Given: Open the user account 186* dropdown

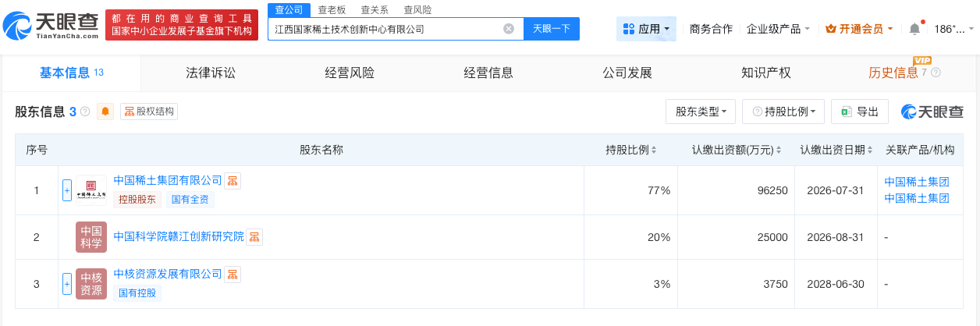Looking at the screenshot, I should click(x=953, y=29).
